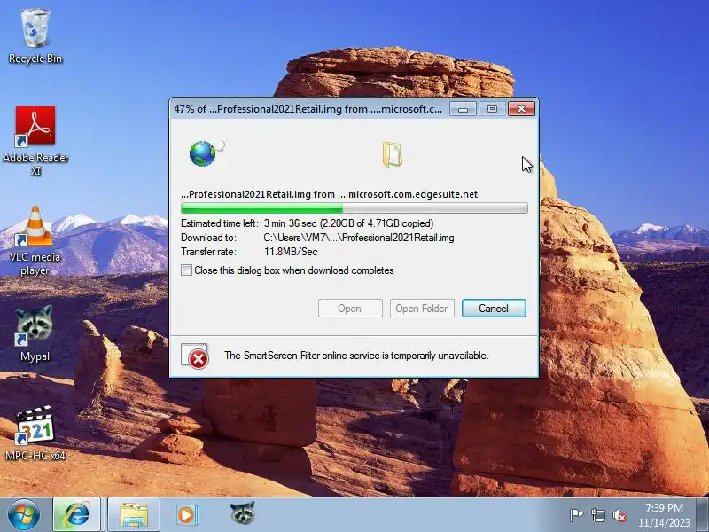This screenshot has height=532, width=709.
Task: Switch to Internet Explorer in taskbar
Action: click(x=77, y=515)
